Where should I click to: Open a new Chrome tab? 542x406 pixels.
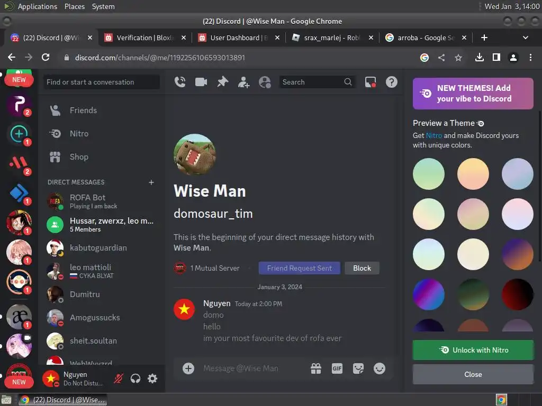[x=484, y=38]
